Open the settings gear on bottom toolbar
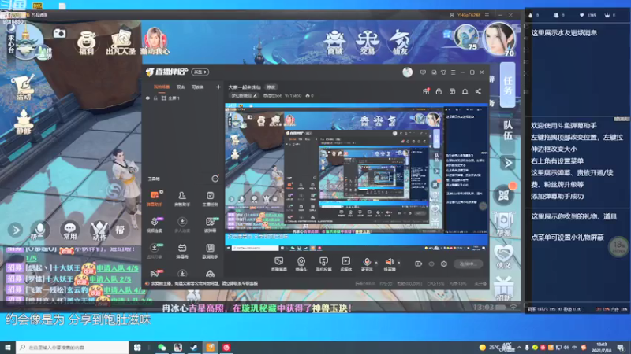This screenshot has height=354, width=631. point(444,264)
